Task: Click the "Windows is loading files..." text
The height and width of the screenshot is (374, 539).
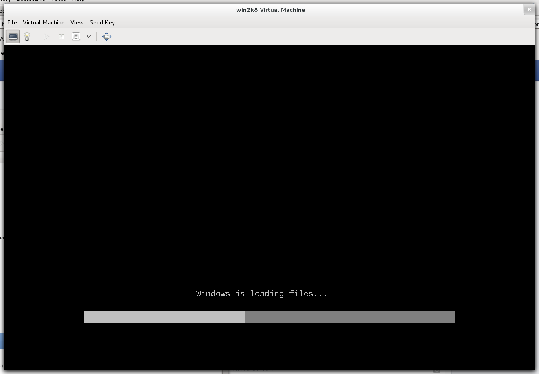Action: (261, 294)
